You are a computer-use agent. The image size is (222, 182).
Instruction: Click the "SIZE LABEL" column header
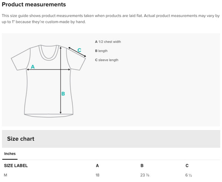pos(16,166)
